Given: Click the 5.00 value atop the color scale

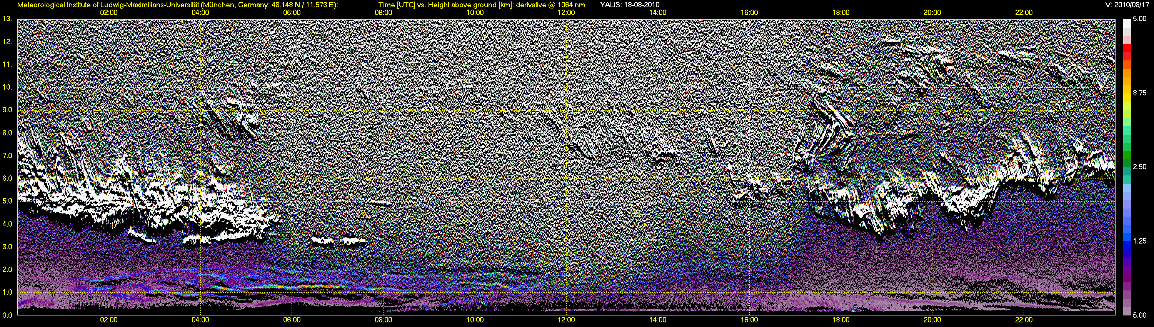Looking at the screenshot, I should click(1139, 19).
